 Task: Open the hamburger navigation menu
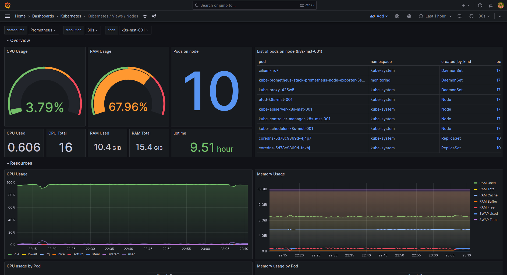(x=8, y=16)
